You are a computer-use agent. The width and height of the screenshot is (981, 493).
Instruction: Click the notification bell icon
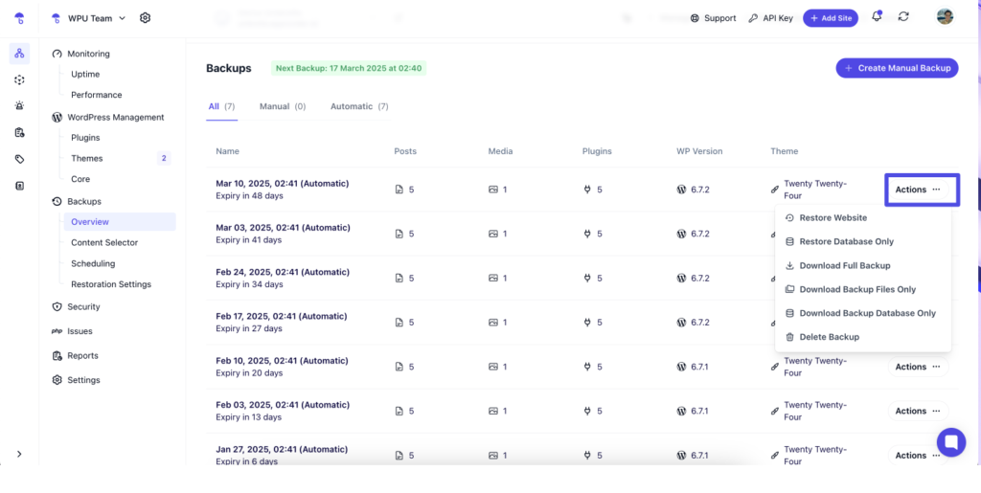point(876,17)
